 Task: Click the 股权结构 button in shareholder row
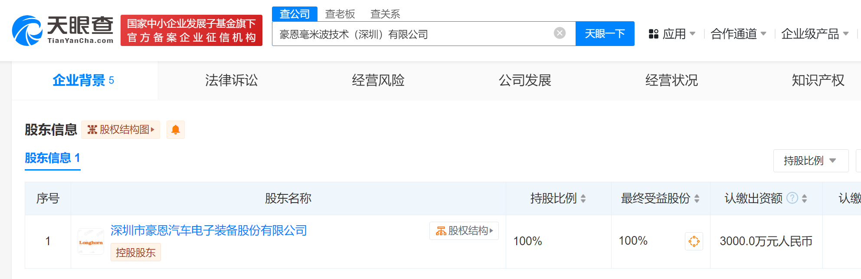pos(464,231)
